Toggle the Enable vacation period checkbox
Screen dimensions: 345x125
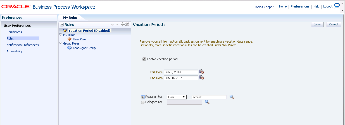(144, 59)
